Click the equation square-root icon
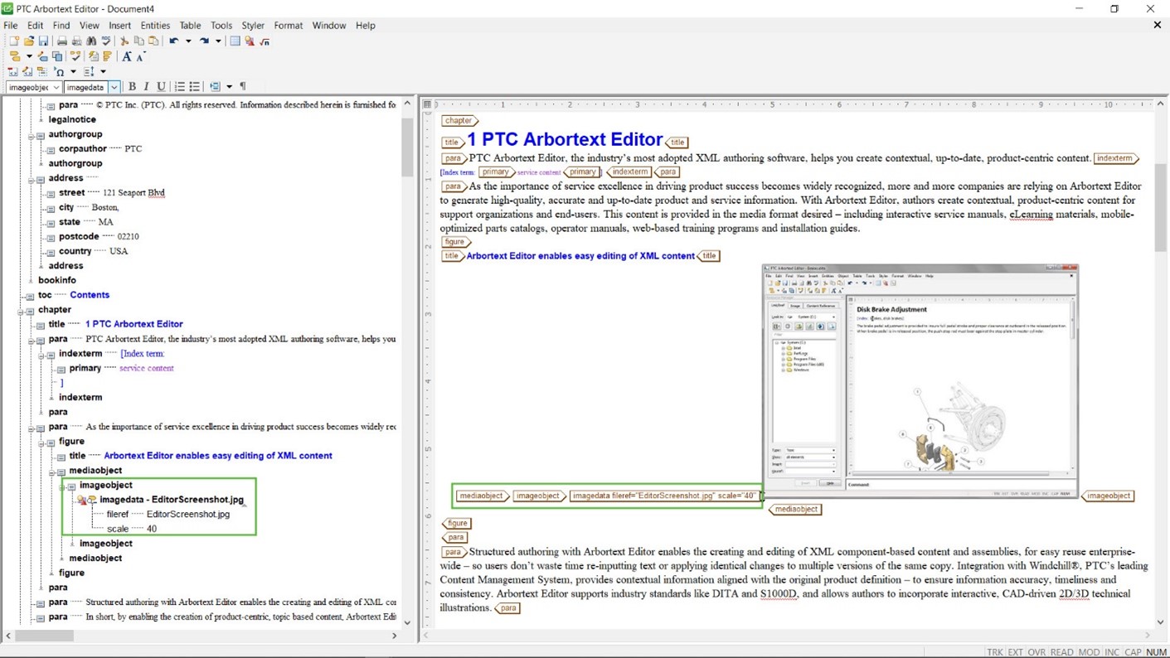The image size is (1170, 658). click(265, 41)
